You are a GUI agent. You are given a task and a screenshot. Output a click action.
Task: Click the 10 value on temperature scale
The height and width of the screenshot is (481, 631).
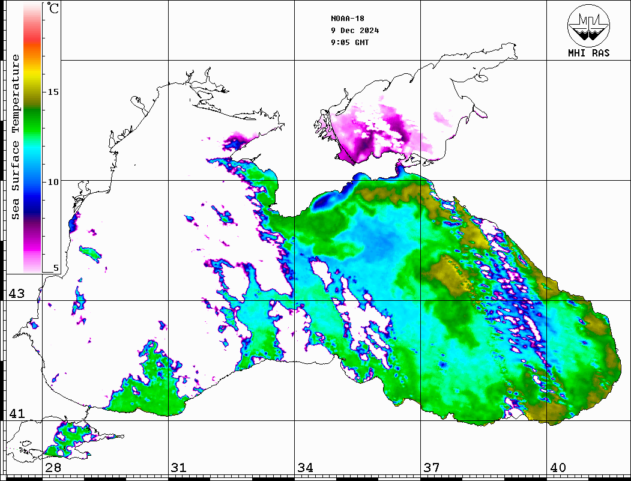(x=53, y=182)
